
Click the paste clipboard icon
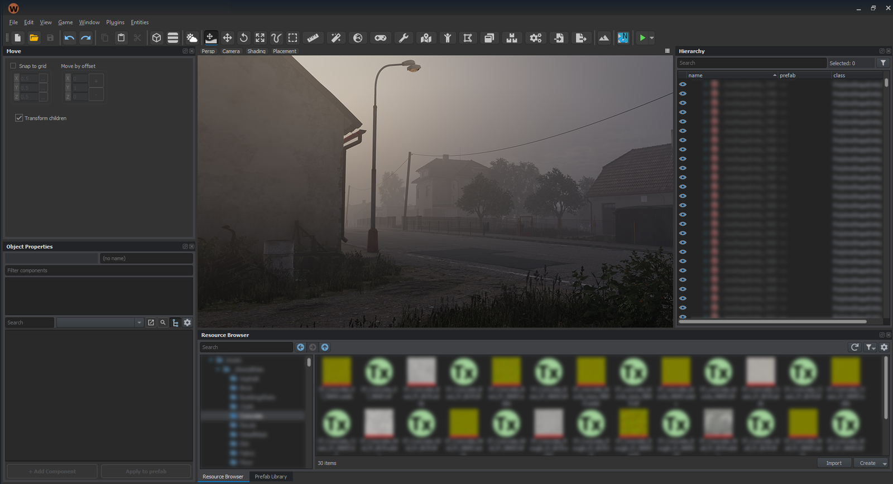[121, 38]
